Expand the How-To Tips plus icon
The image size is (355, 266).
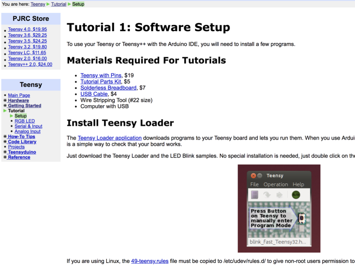[5, 136]
